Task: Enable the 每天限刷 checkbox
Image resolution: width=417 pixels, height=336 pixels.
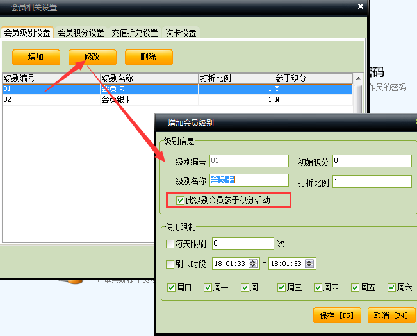Action: coord(170,244)
